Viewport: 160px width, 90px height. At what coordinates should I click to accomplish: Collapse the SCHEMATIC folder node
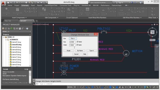click(x=6, y=39)
